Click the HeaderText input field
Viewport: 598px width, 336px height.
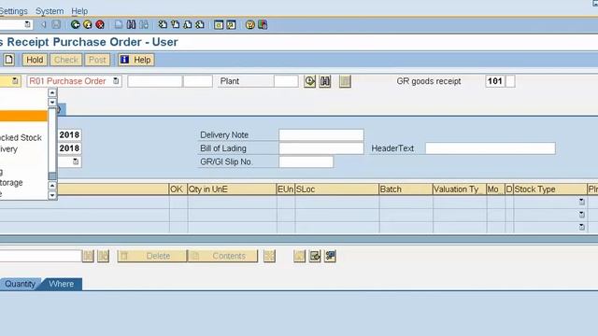coord(490,148)
